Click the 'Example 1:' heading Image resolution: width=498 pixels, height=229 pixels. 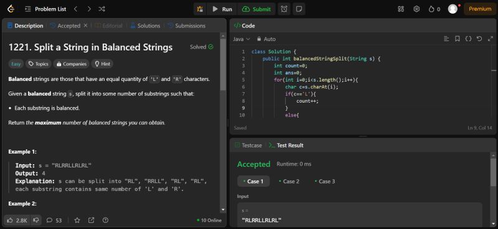[22, 151]
